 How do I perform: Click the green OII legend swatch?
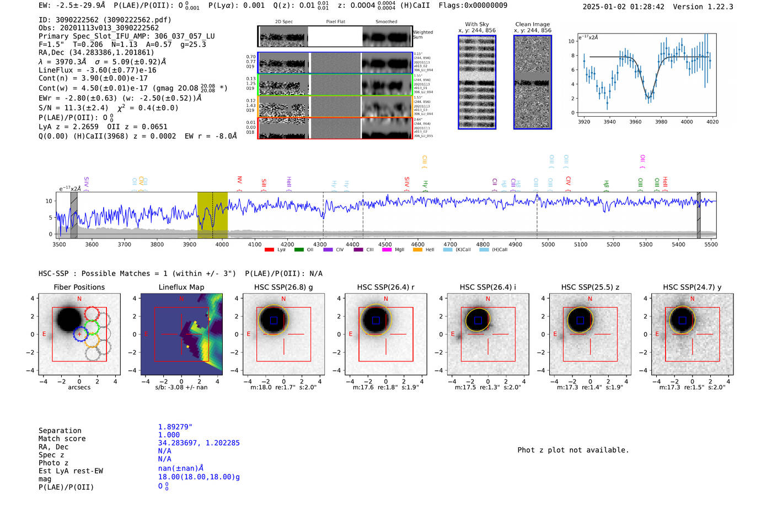click(x=299, y=250)
